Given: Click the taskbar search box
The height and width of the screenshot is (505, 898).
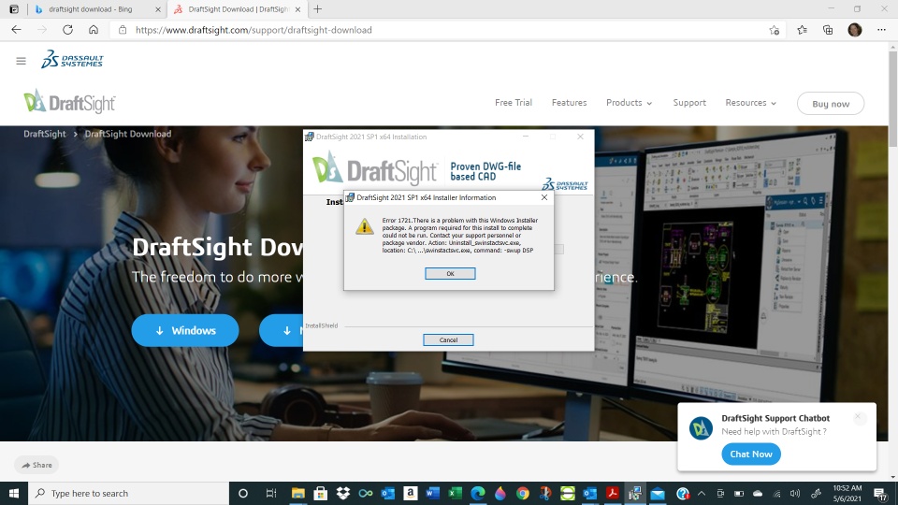Looking at the screenshot, I should tap(129, 493).
